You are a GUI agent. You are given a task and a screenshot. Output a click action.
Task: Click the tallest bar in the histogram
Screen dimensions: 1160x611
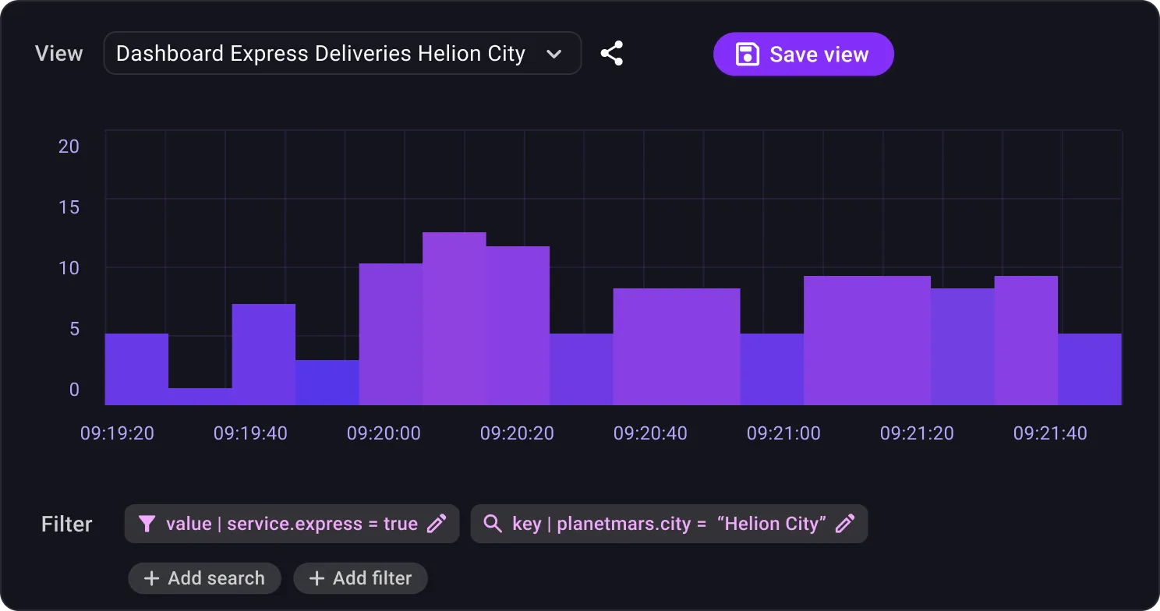454,320
